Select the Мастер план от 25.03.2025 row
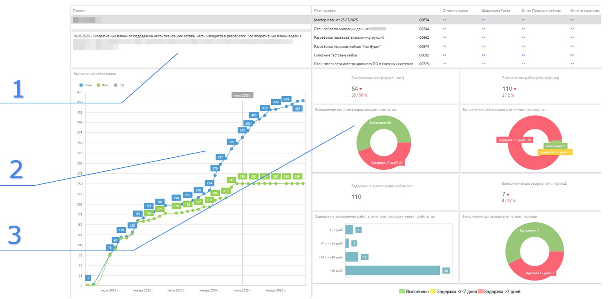Viewport: 608px width, 299px height. point(456,20)
